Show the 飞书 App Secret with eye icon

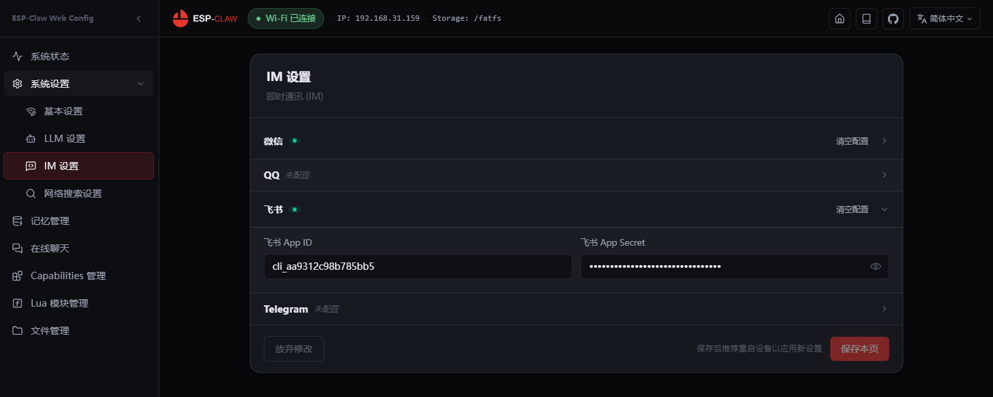coord(875,266)
